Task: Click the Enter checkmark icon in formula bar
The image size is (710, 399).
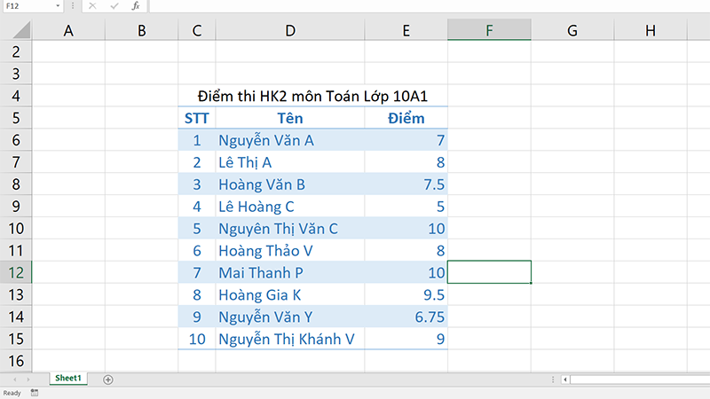Action: (114, 6)
